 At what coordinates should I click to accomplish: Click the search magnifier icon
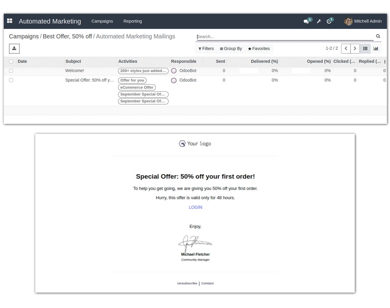tap(378, 36)
